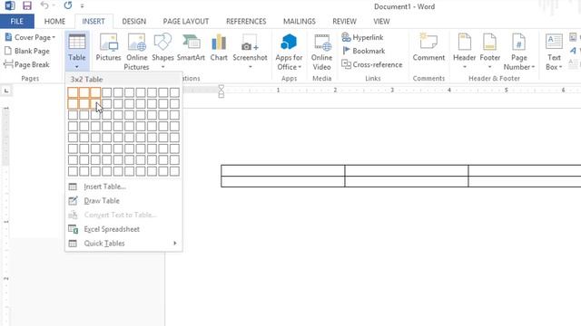The image size is (581, 326).
Task: Click the Word application icon in title bar
Action: pyautogui.click(x=10, y=5)
